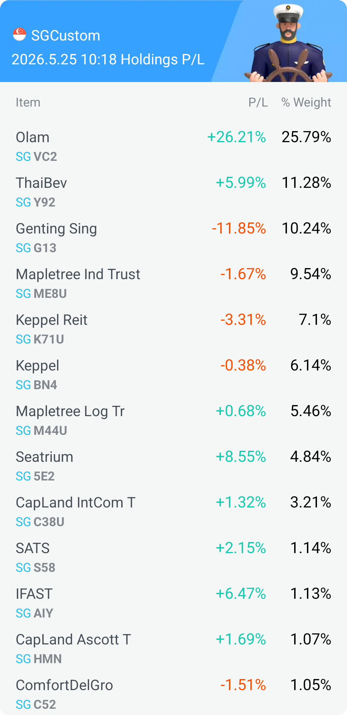Open the SG K71U ticker code
The height and width of the screenshot is (715, 347).
(x=40, y=339)
